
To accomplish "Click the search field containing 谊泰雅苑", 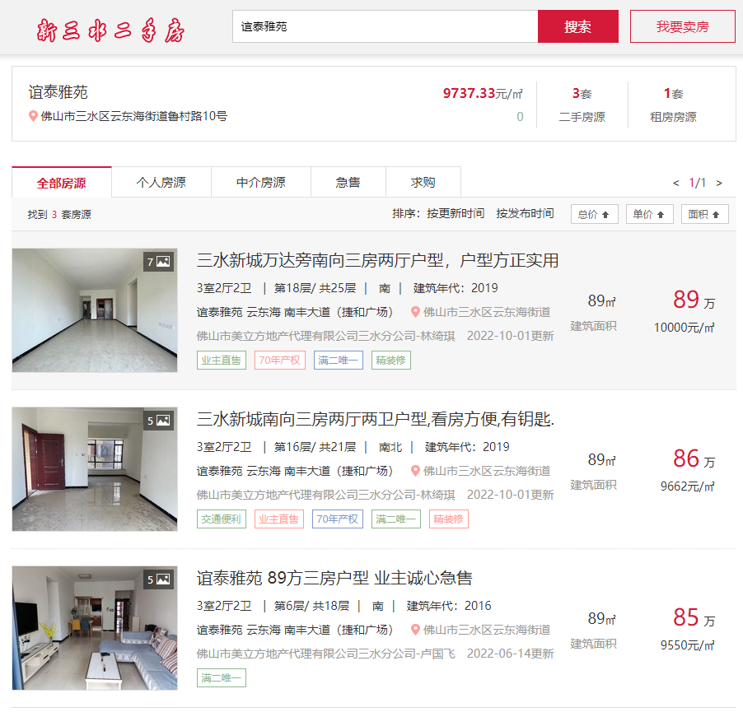I will click(385, 26).
